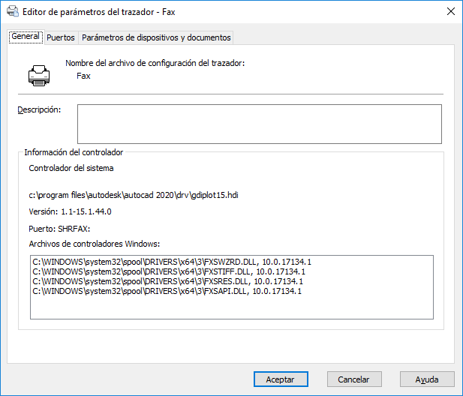The width and height of the screenshot is (463, 396).
Task: Click the title bar plotter icon
Action: (x=13, y=11)
